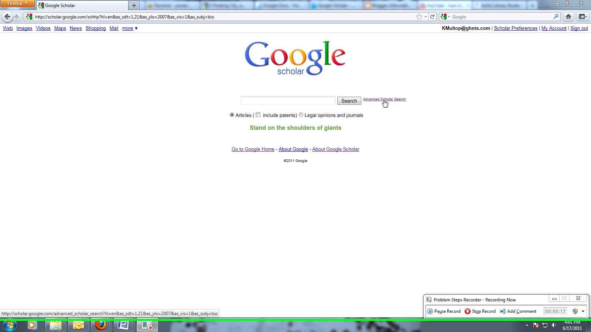The width and height of the screenshot is (591, 332).
Task: Open the URL history dropdown arrow beside the star
Action: 426,17
